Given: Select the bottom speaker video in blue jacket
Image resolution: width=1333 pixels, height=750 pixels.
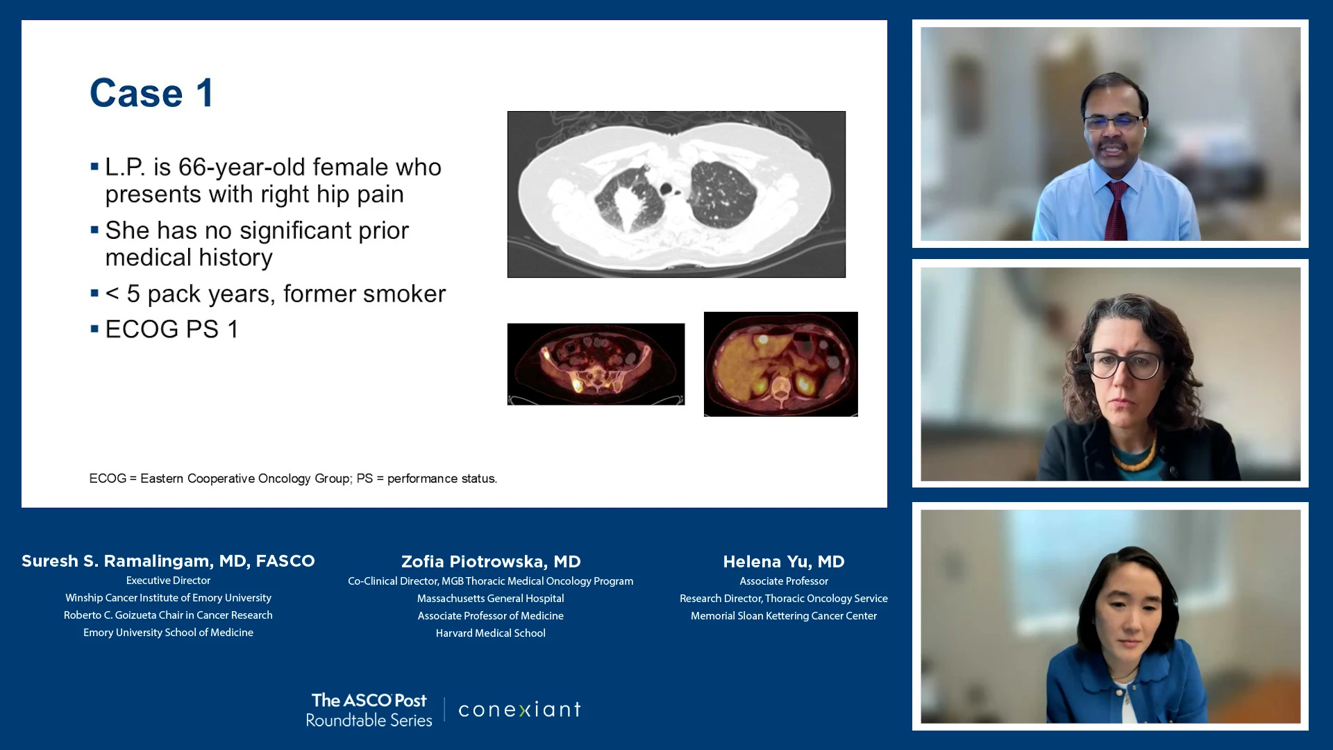Looking at the screenshot, I should tap(1110, 616).
